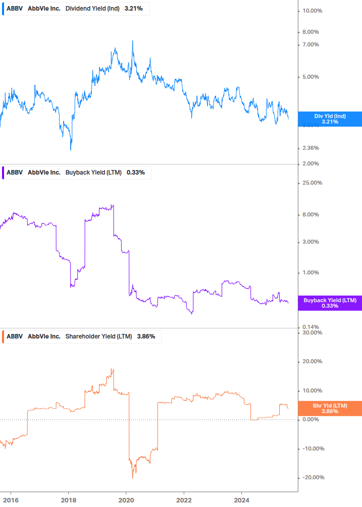Click the ABBV Dividend Yield (Ind) legend label
The width and height of the screenshot is (362, 507).
[x=76, y=9]
